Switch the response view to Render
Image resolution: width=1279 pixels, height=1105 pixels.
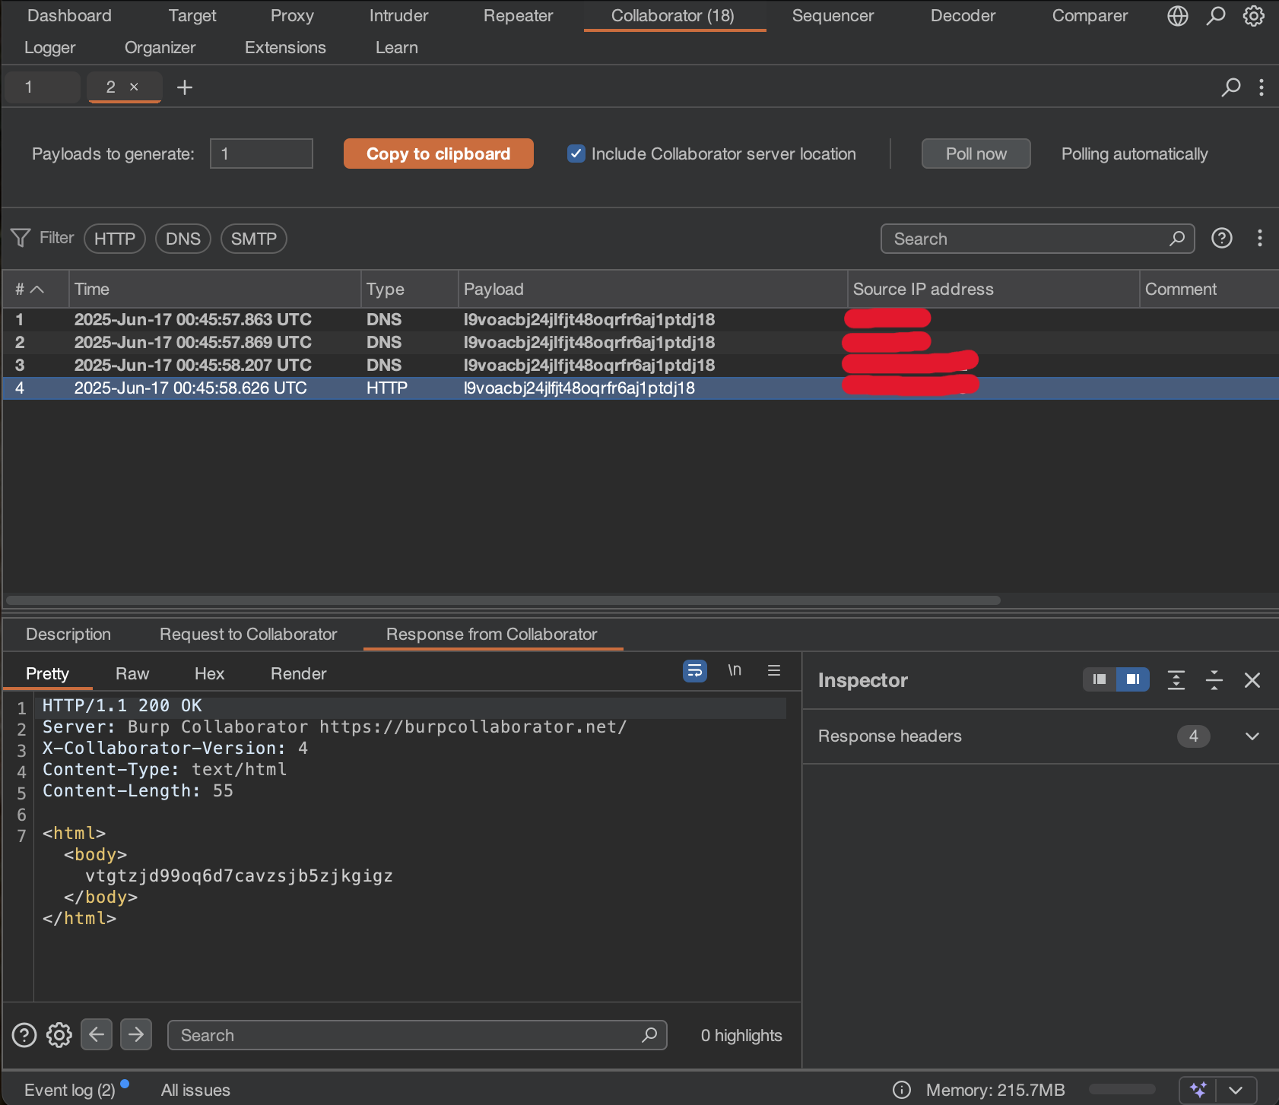tap(298, 673)
